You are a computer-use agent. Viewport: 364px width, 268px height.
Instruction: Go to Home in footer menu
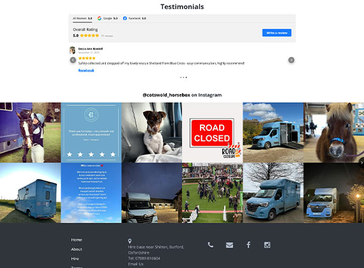coord(77,240)
